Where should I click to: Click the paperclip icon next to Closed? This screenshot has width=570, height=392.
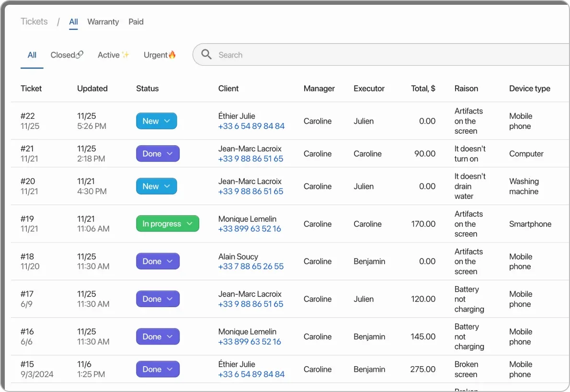pyautogui.click(x=80, y=55)
